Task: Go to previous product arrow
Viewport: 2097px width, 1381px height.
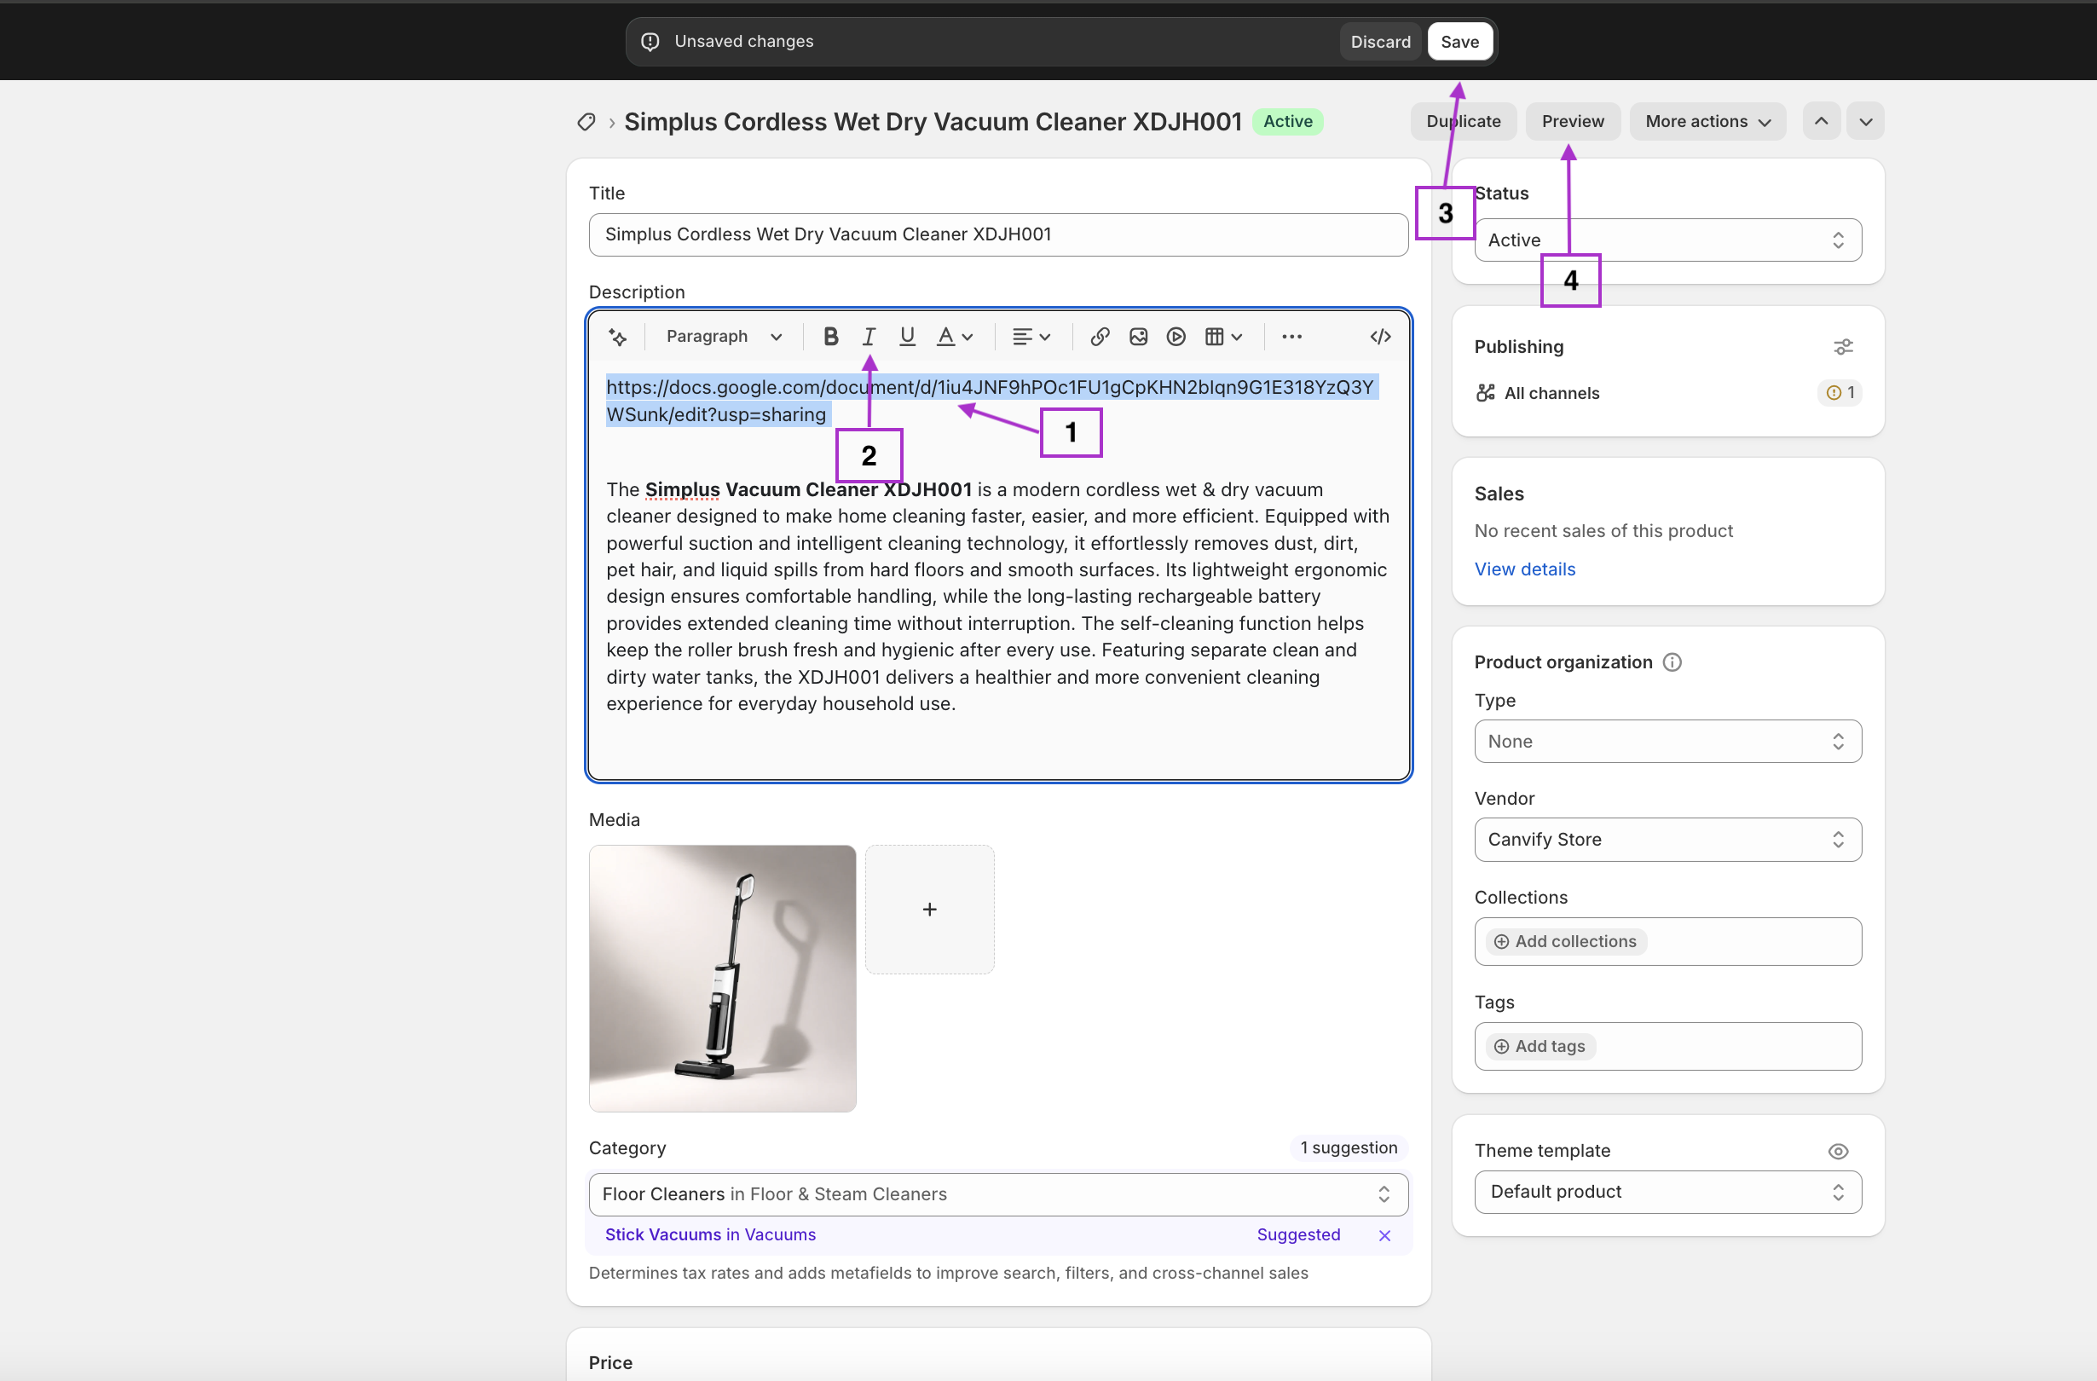Action: 1821,122
